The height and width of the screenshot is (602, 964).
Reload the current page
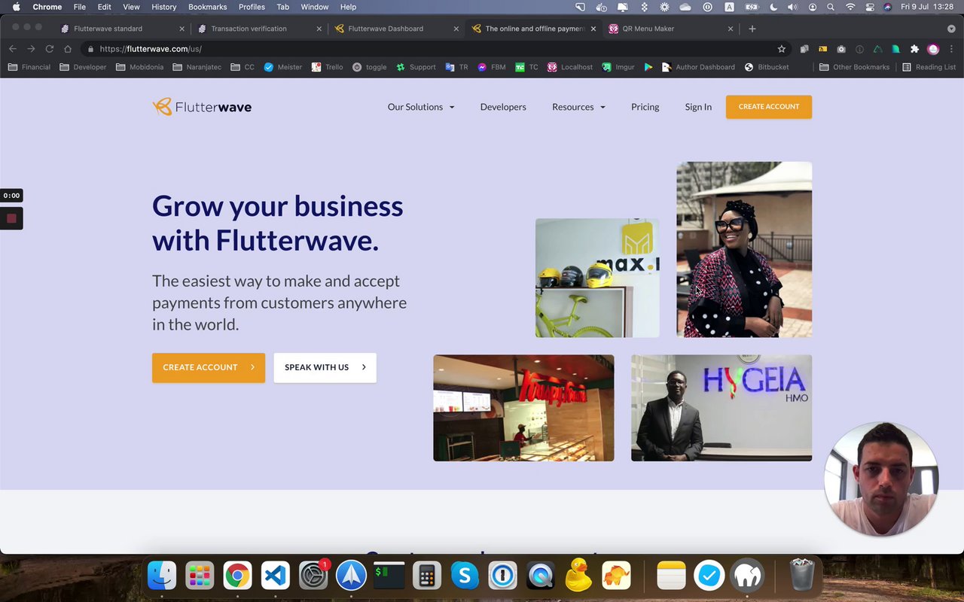(x=49, y=49)
